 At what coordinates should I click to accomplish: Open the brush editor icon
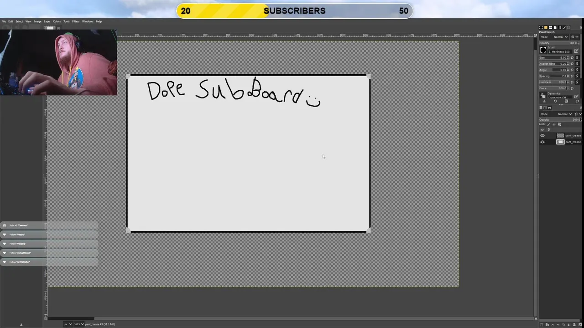pos(576,51)
